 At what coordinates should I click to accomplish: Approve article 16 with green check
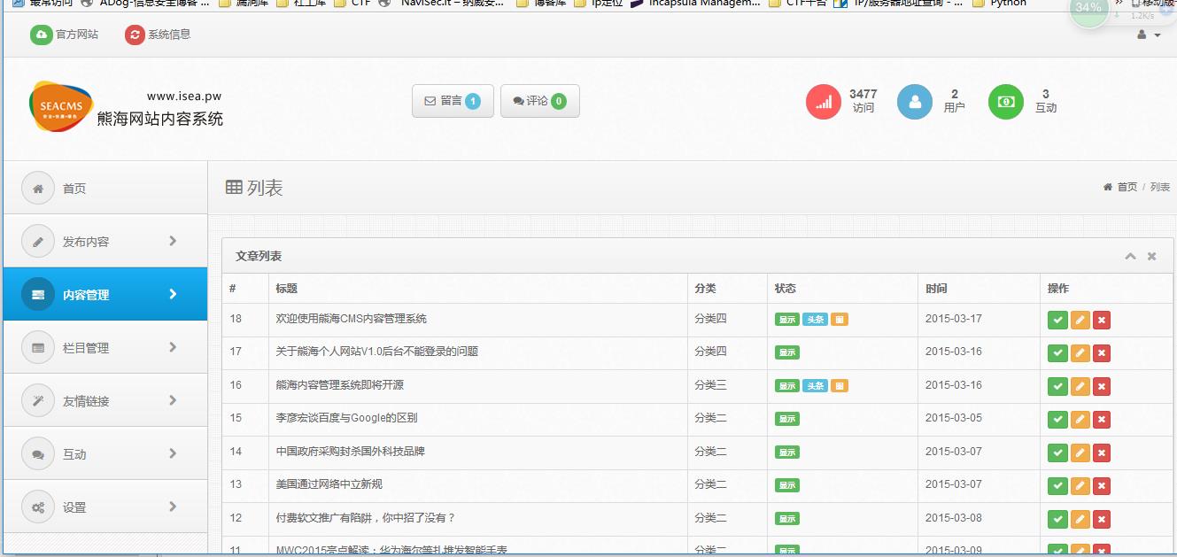click(x=1057, y=387)
